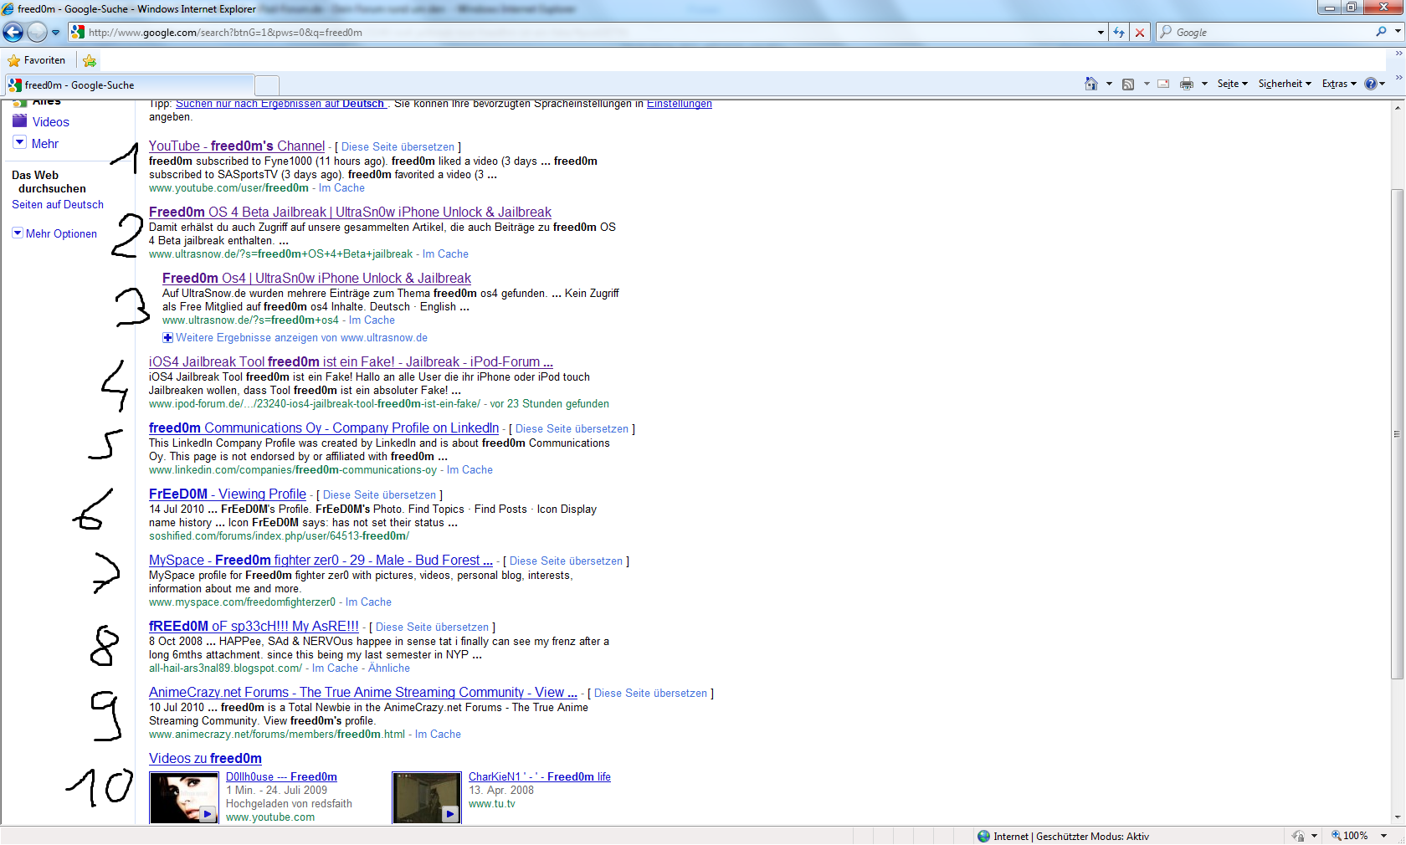Click the Videos filter icon in sidebar
This screenshot has width=1406, height=845.
point(20,120)
